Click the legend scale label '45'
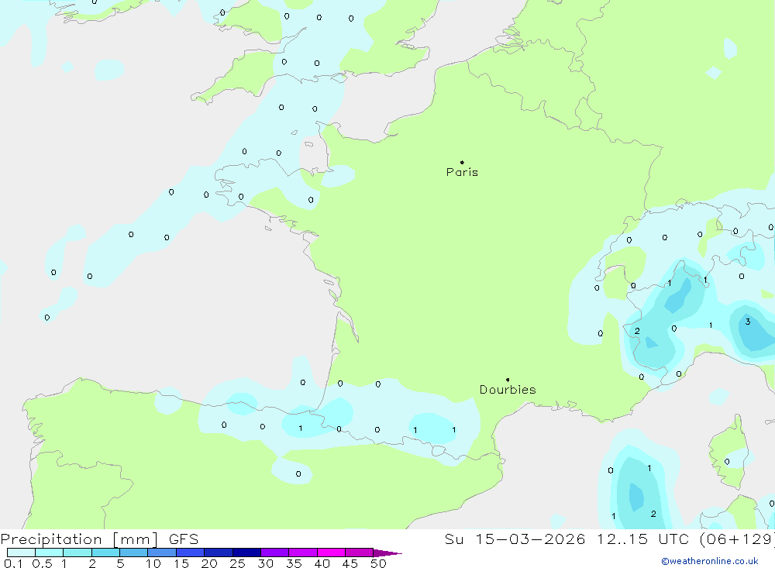This screenshot has height=568, width=775. [x=350, y=563]
